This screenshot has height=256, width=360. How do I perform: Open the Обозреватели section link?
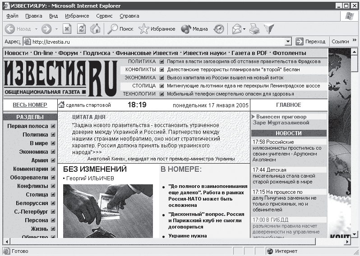(29, 177)
